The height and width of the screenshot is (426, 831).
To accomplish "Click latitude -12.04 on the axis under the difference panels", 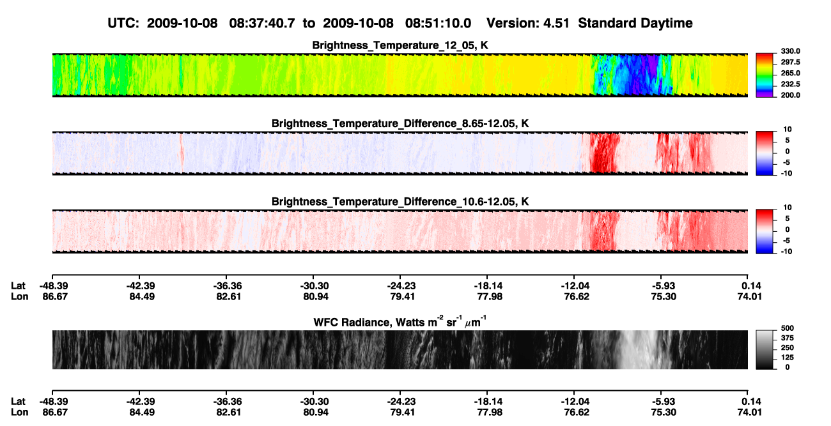I will click(x=574, y=286).
